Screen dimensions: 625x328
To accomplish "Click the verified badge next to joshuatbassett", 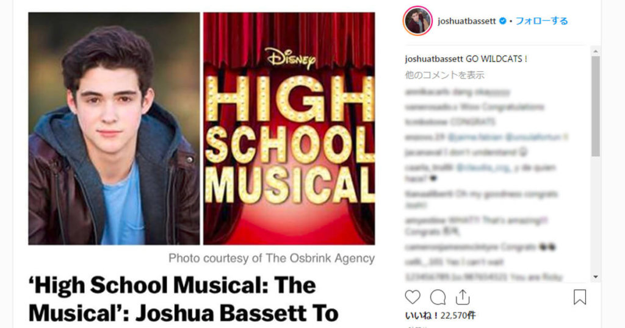I will tap(503, 21).
